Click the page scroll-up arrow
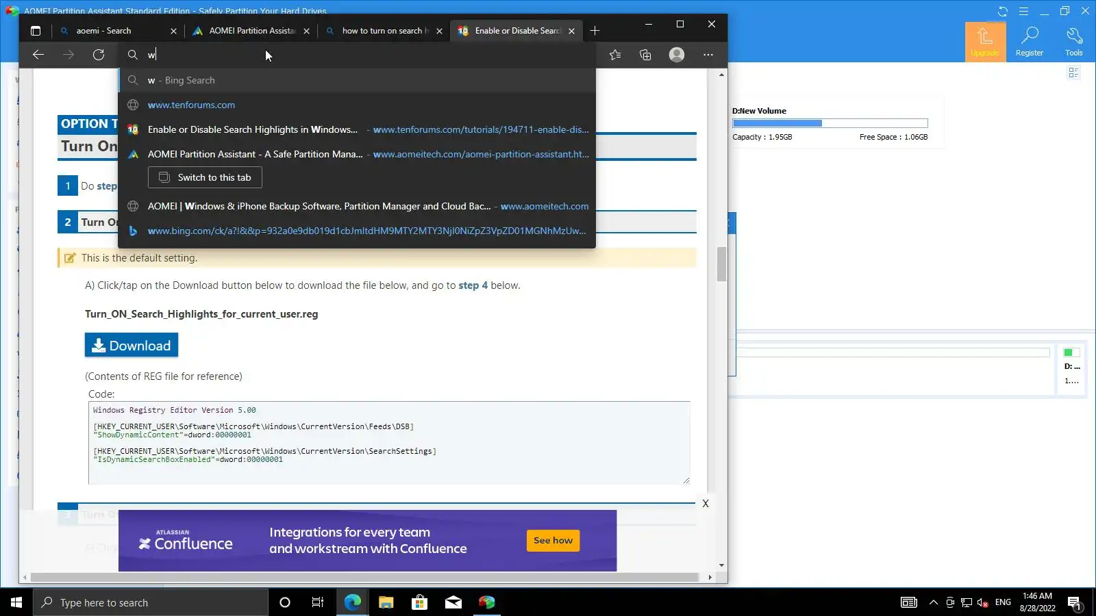The height and width of the screenshot is (616, 1096). tap(721, 75)
